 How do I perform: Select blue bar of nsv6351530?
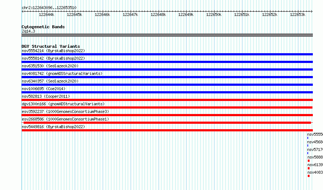pos(167,69)
